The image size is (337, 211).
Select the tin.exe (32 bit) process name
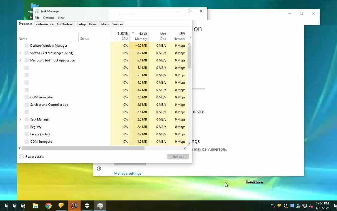click(40, 134)
